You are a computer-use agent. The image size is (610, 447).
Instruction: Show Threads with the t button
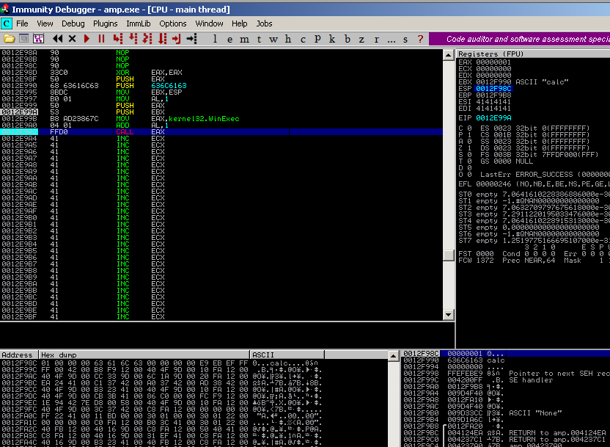(x=259, y=39)
